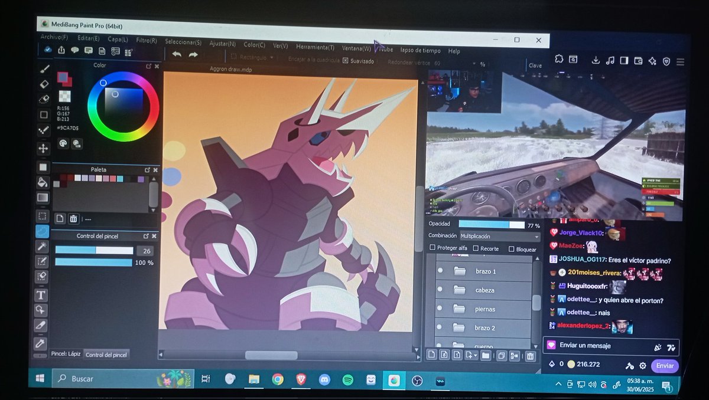Open the Ventana menu
709x400 pixels.
point(356,48)
